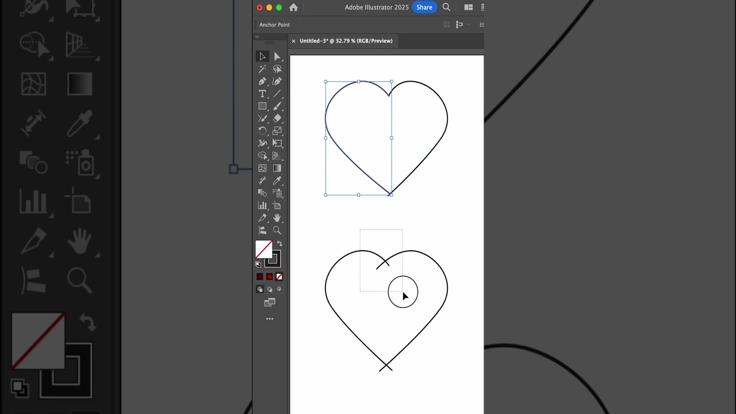Click the blue Share button

(424, 7)
